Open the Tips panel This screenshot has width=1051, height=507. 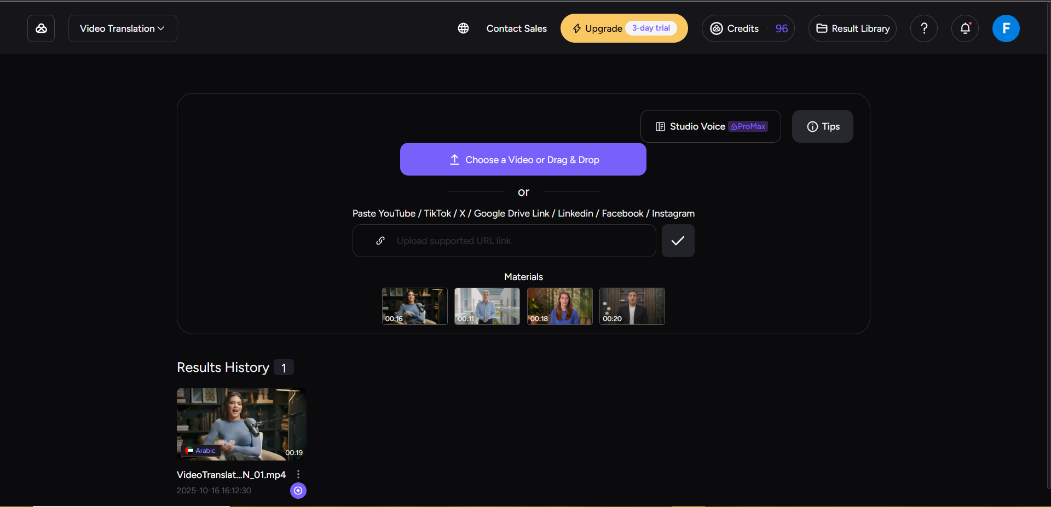click(x=822, y=126)
